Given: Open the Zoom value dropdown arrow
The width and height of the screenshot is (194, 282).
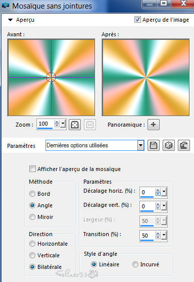Looking at the screenshot, I should tap(63, 124).
